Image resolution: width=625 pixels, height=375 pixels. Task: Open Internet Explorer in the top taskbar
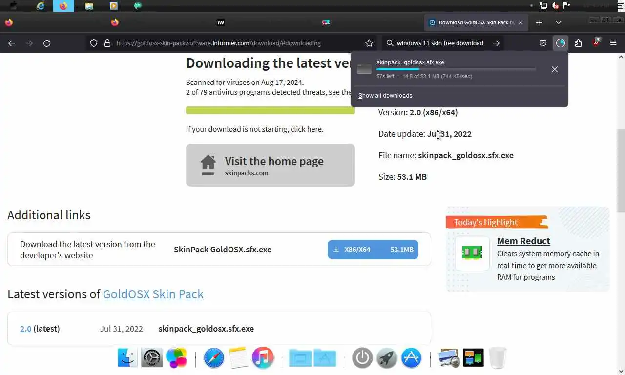click(41, 6)
